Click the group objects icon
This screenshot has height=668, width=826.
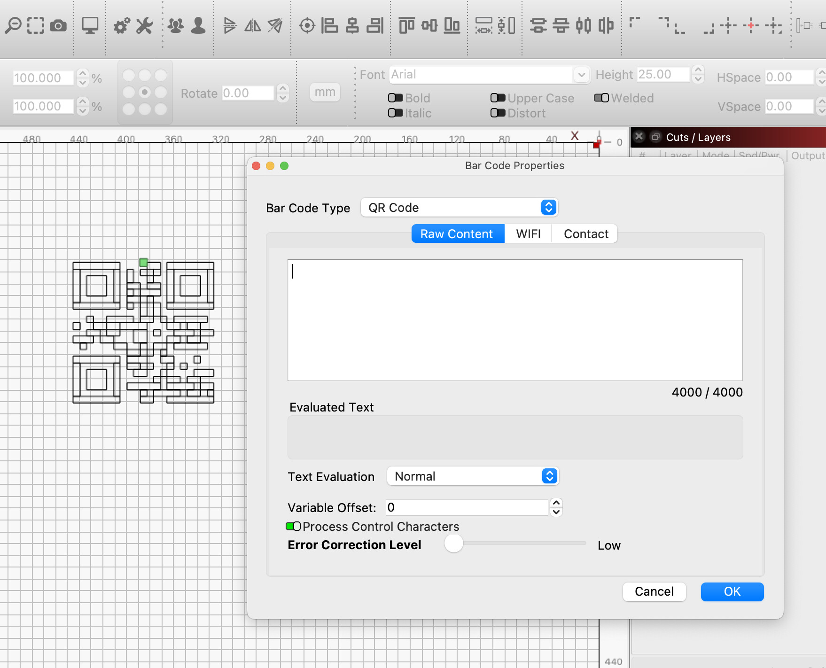[x=176, y=25]
